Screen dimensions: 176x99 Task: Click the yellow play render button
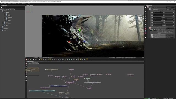click(41, 59)
